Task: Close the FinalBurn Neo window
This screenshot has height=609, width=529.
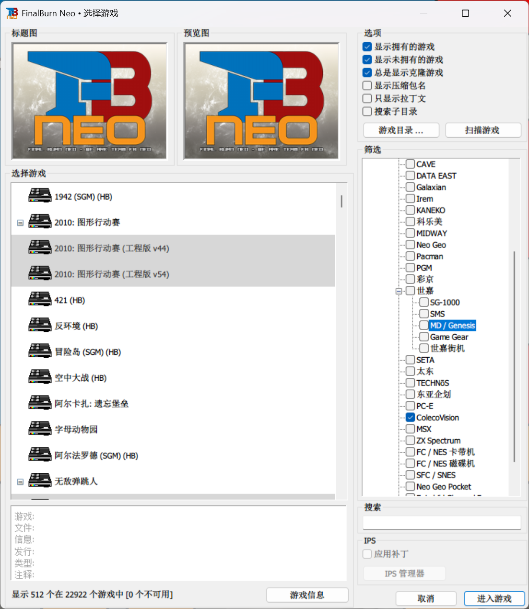Action: [x=507, y=13]
